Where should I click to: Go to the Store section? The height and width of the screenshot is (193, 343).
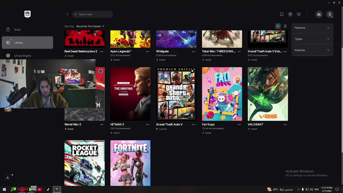[27, 29]
